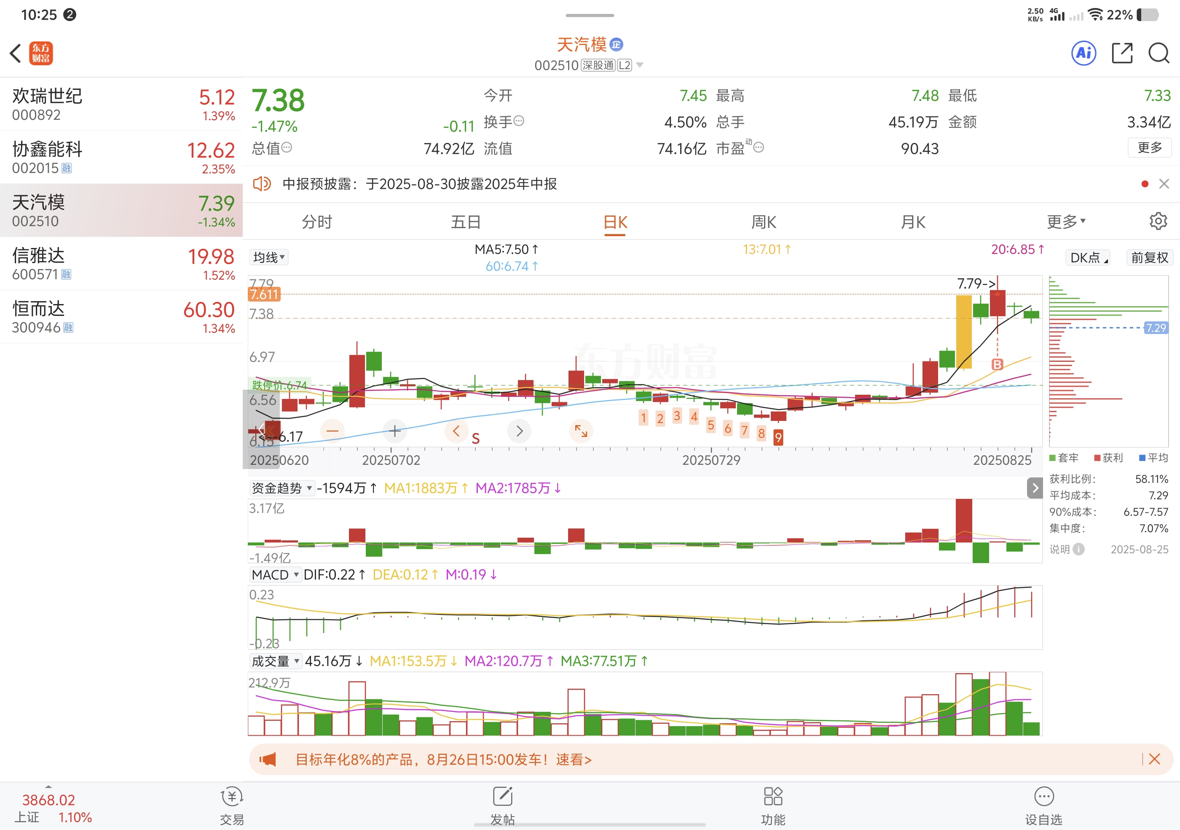Open the 中报预披露 announcement text
The height and width of the screenshot is (830, 1180).
click(419, 183)
